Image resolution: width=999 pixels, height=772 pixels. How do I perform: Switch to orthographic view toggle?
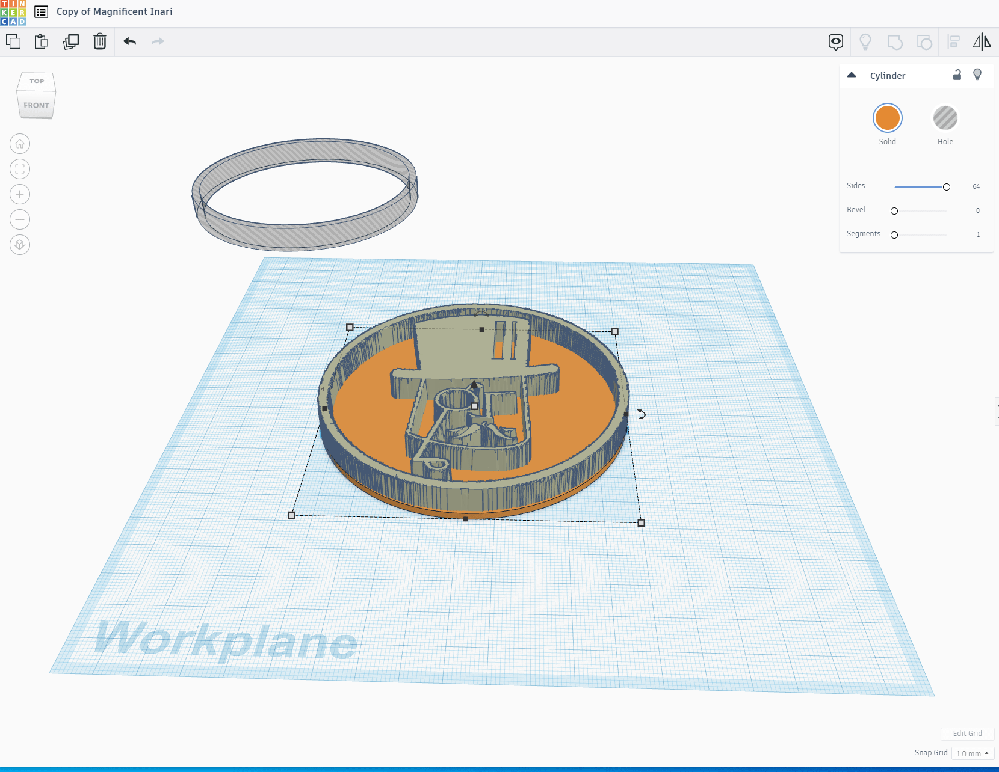[x=20, y=245]
